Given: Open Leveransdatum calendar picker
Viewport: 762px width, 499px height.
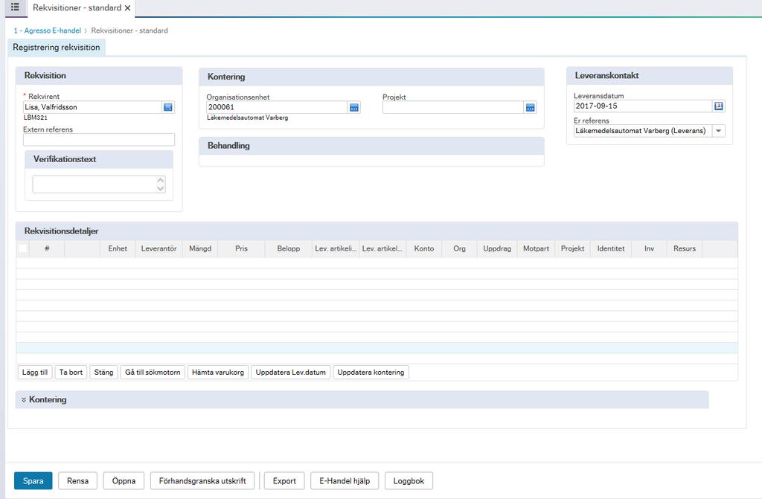Looking at the screenshot, I should click(719, 106).
